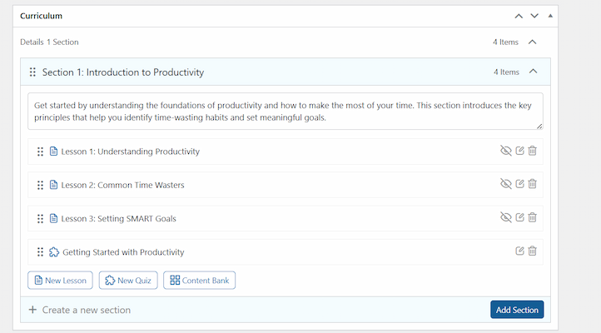Delete the Getting Started with Productivity quiz
The width and height of the screenshot is (601, 333).
[533, 251]
